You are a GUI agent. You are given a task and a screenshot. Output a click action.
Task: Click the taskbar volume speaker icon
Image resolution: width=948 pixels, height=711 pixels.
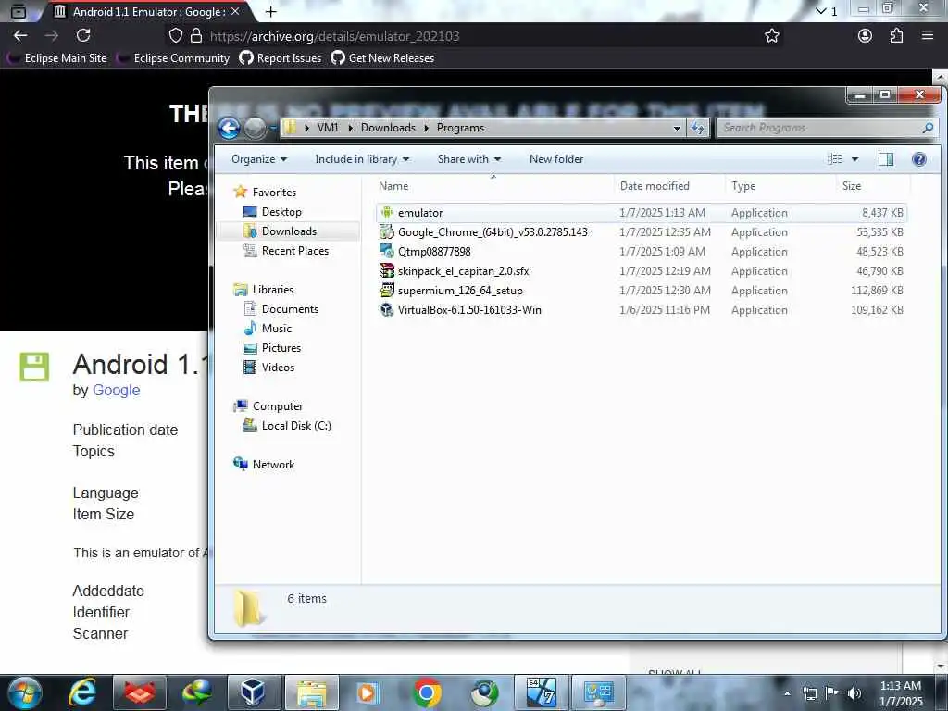854,692
